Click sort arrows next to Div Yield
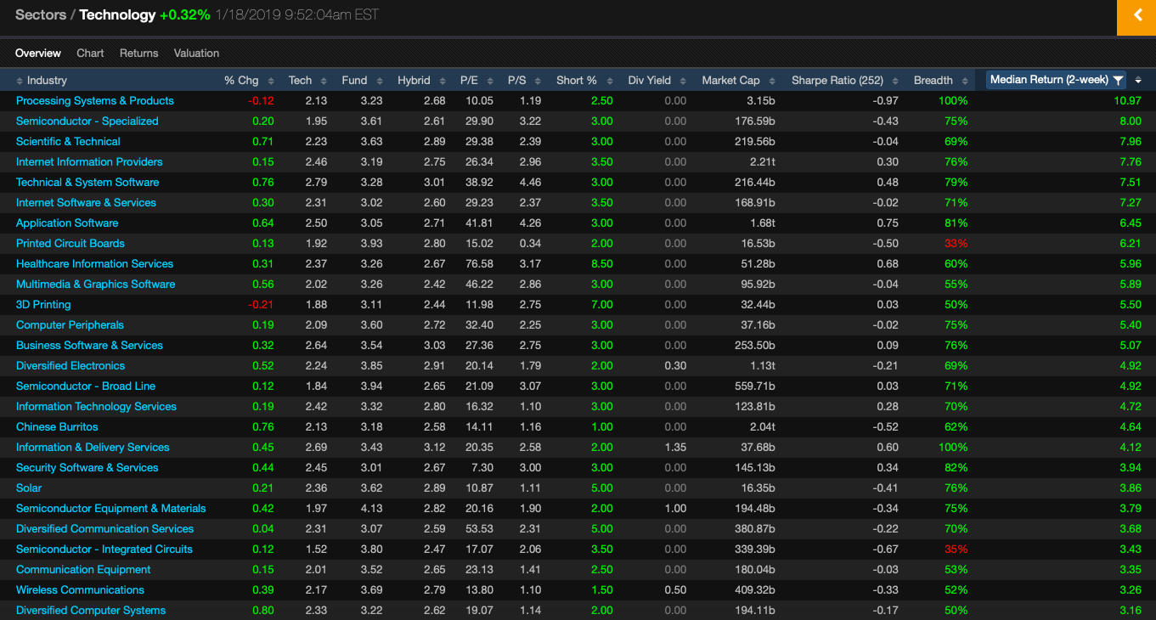The image size is (1156, 620). pyautogui.click(x=683, y=81)
